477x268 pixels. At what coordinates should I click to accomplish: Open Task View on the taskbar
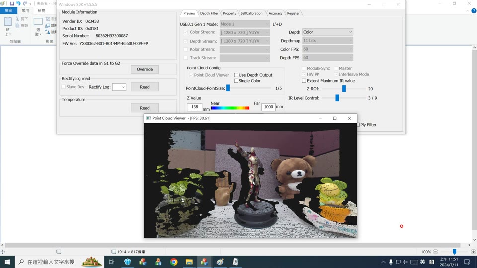coord(112,262)
